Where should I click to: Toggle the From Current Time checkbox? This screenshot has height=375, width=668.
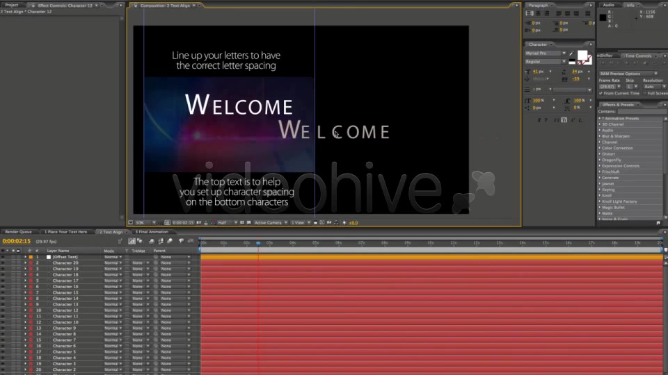pos(601,94)
